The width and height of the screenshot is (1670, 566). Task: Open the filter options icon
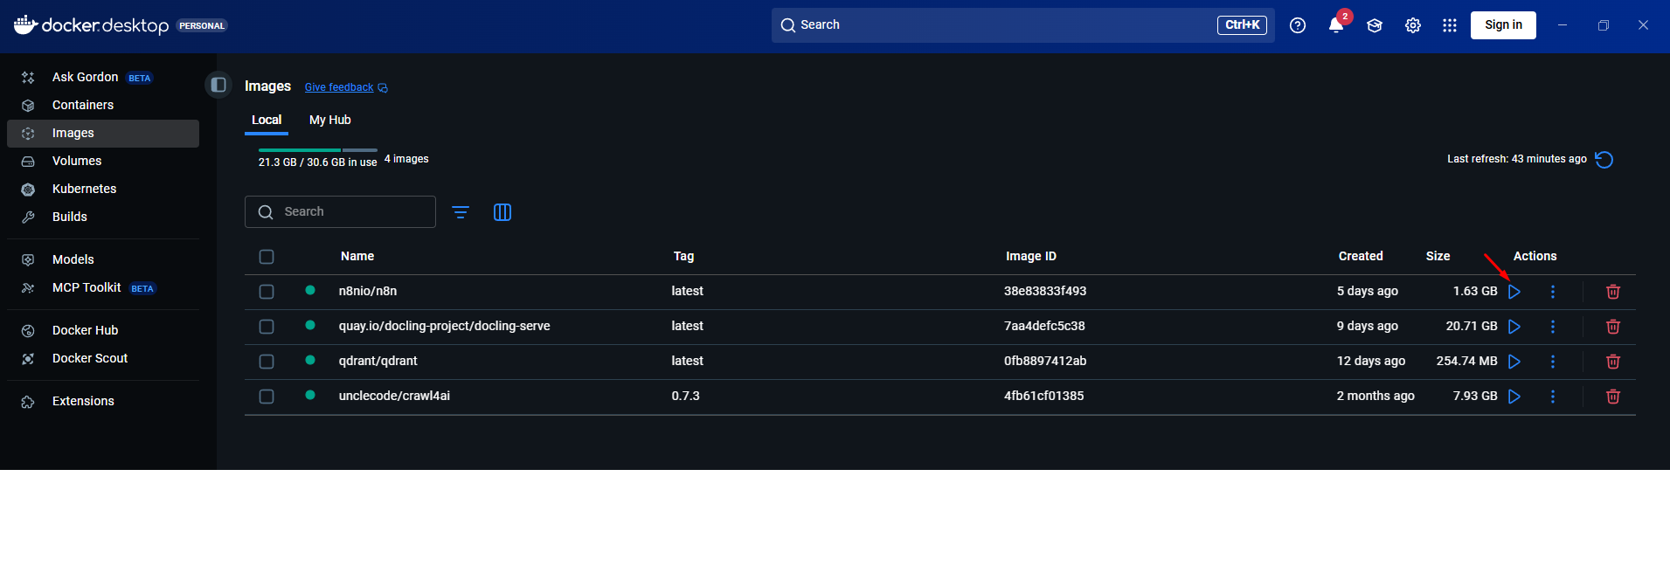461,212
